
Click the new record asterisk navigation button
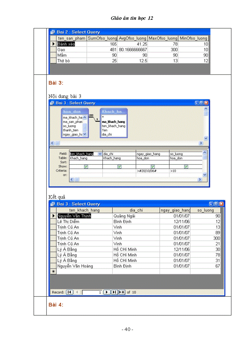[x=122, y=292]
